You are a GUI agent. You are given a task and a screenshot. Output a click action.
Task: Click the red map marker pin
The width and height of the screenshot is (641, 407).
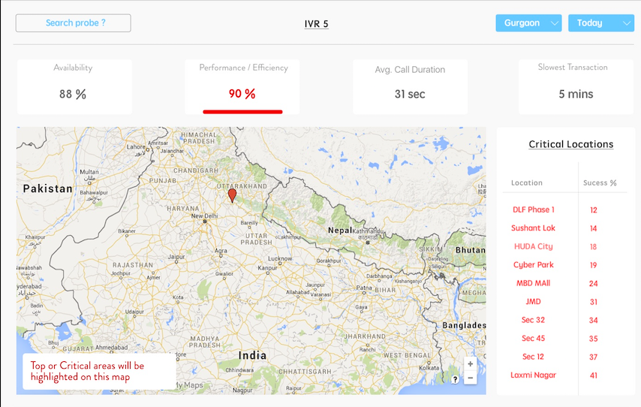pos(232,195)
